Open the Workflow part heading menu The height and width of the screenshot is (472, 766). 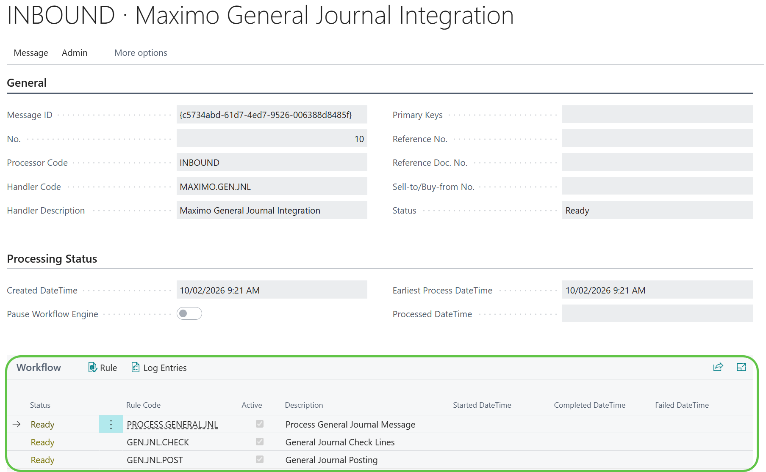pos(39,368)
